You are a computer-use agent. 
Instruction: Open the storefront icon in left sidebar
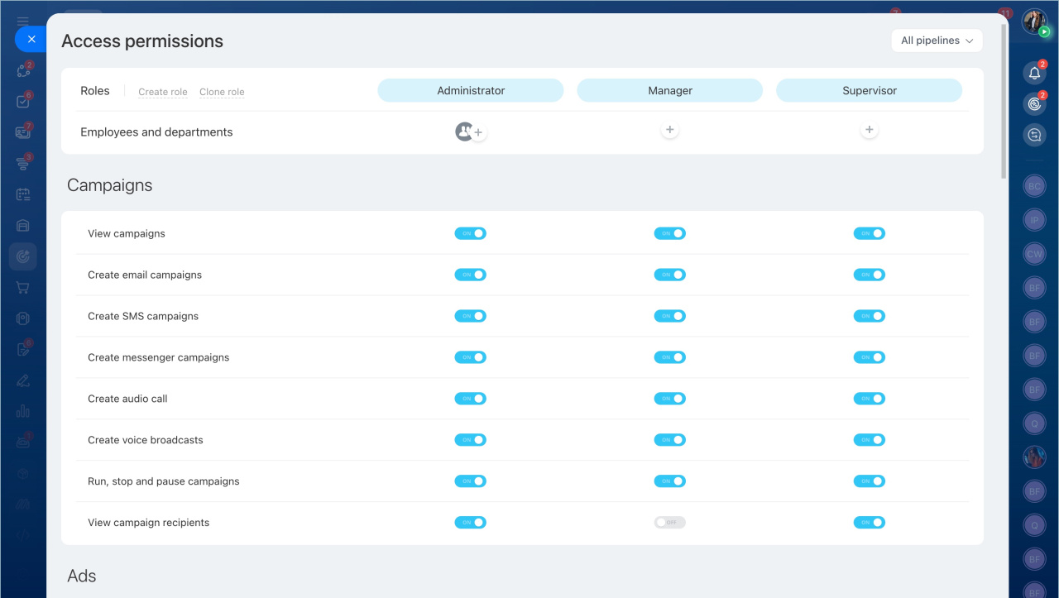pos(23,226)
